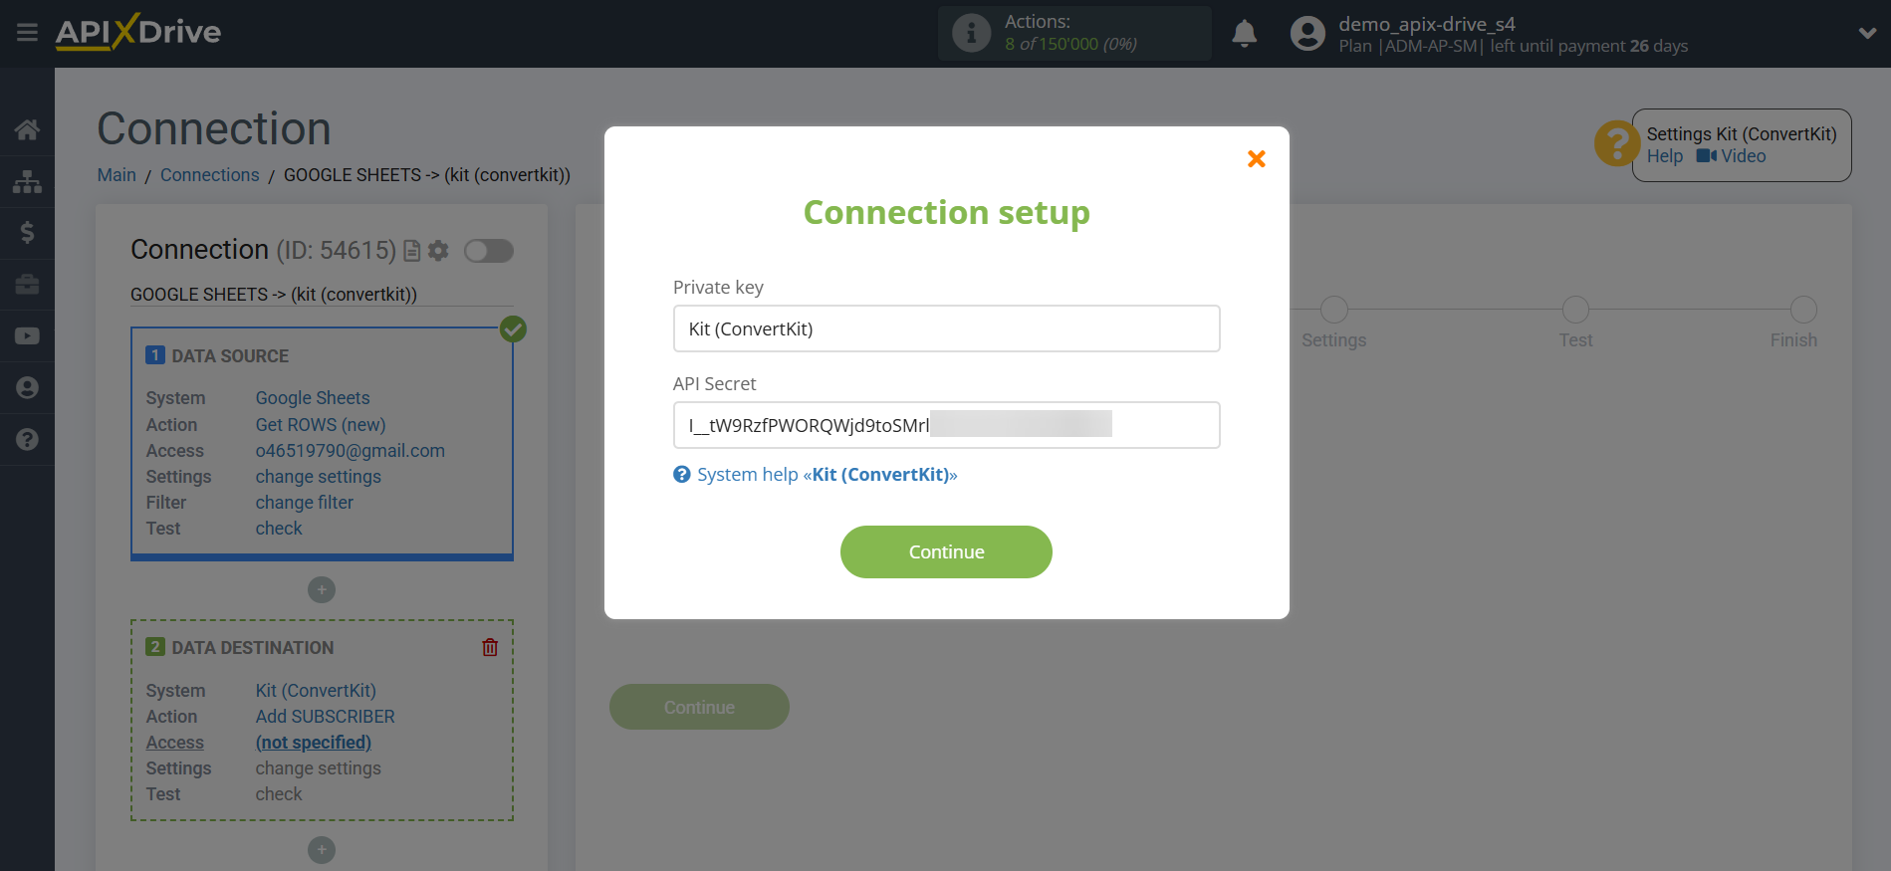Open System help Kit (ConvertKit) link

[x=827, y=475]
